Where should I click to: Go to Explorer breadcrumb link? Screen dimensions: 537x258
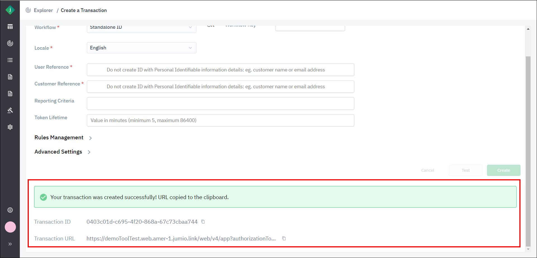click(x=43, y=10)
